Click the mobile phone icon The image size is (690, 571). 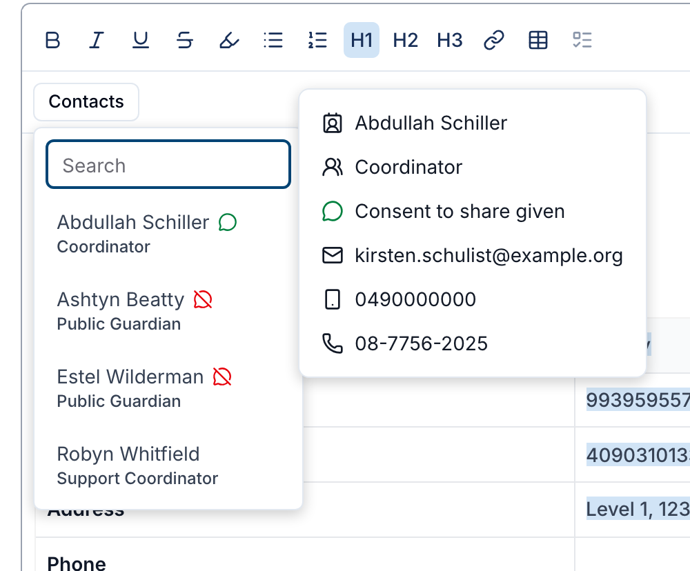[333, 299]
